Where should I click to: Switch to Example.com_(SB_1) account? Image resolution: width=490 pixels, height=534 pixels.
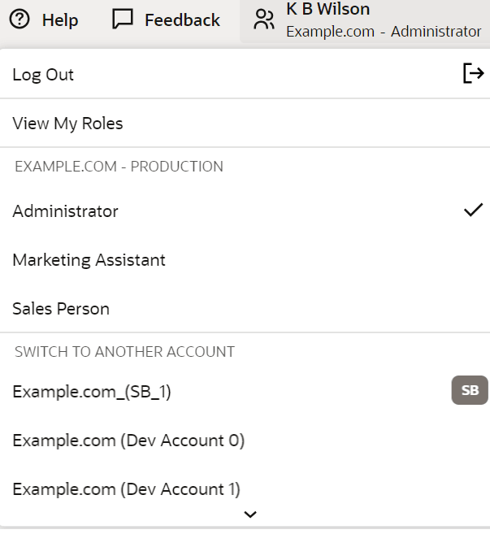click(x=245, y=391)
